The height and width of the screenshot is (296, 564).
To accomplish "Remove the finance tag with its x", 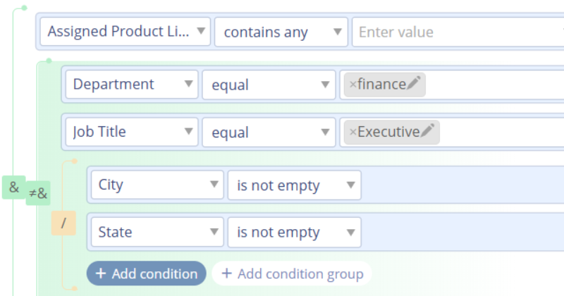I will 353,85.
